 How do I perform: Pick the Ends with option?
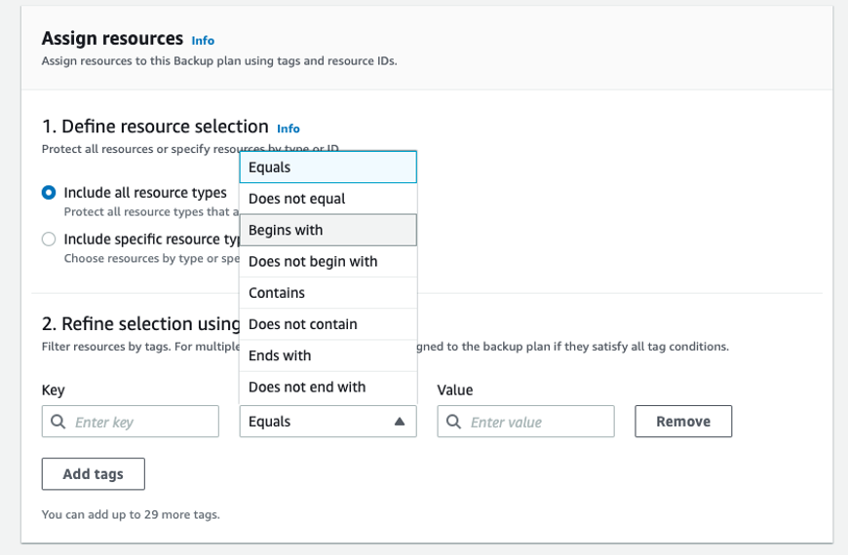tap(328, 355)
